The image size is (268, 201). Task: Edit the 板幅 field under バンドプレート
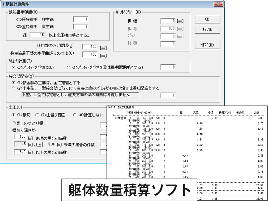tap(167, 20)
